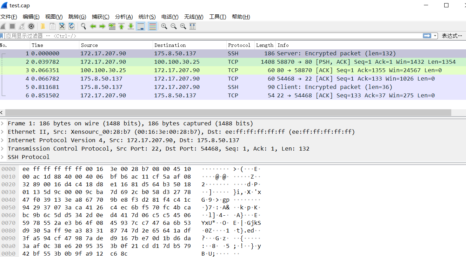Click the 表达式… expression button
466x257 pixels.
(452, 36)
